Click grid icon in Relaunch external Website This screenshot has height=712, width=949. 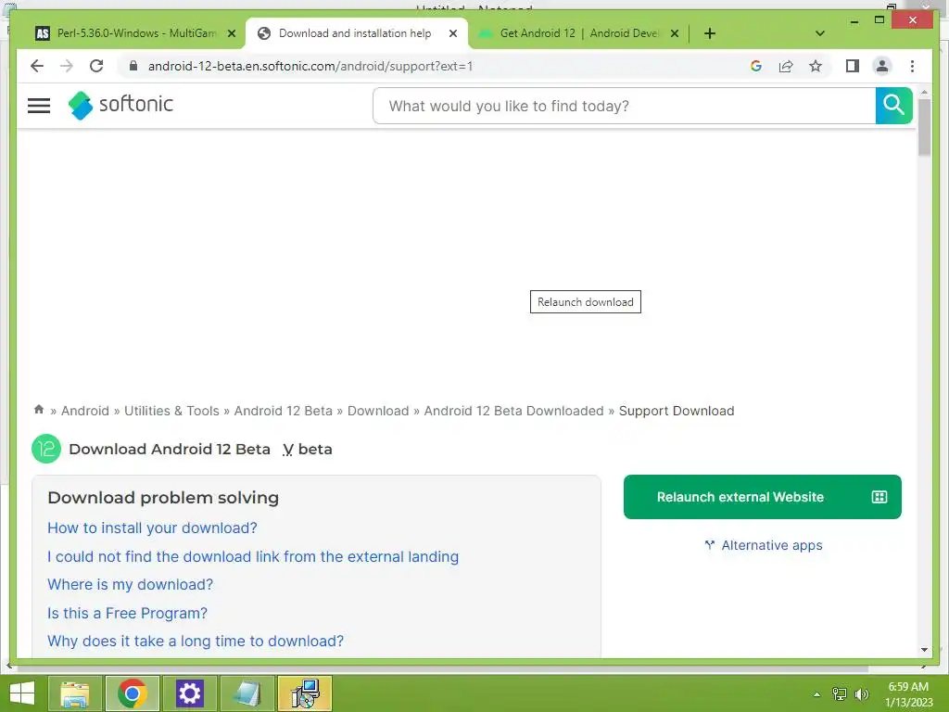point(879,497)
